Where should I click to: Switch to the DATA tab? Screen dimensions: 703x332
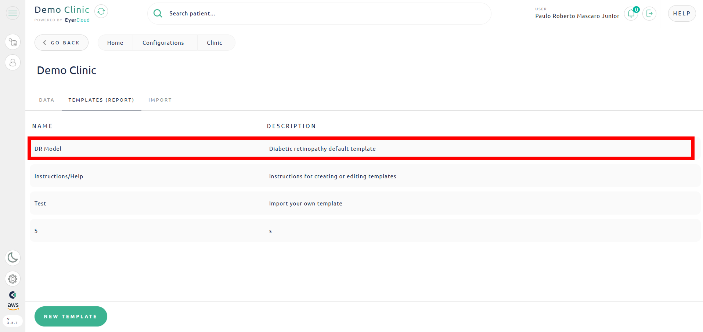click(x=47, y=100)
